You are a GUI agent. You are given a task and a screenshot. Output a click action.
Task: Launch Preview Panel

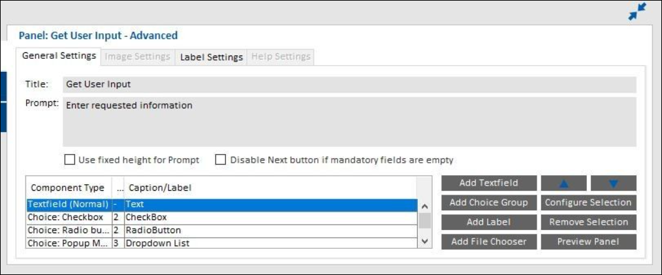(x=588, y=242)
